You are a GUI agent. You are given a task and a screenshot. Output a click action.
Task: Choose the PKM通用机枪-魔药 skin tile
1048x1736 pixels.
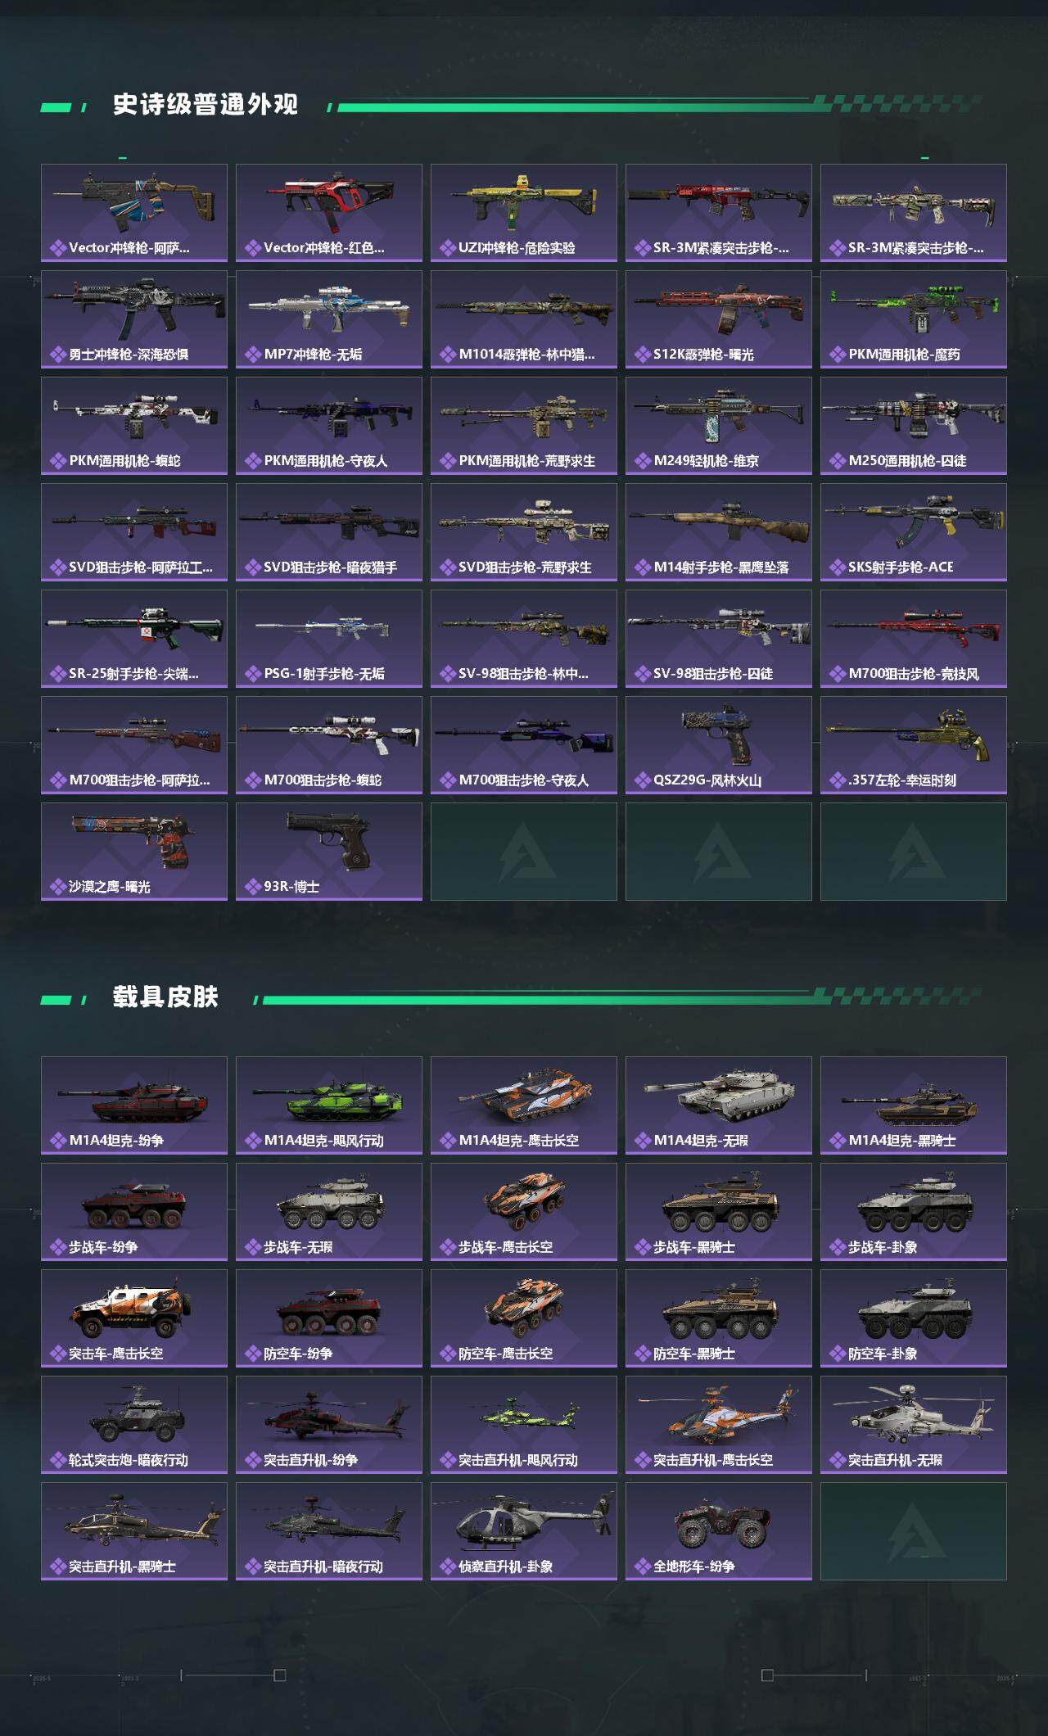click(914, 319)
